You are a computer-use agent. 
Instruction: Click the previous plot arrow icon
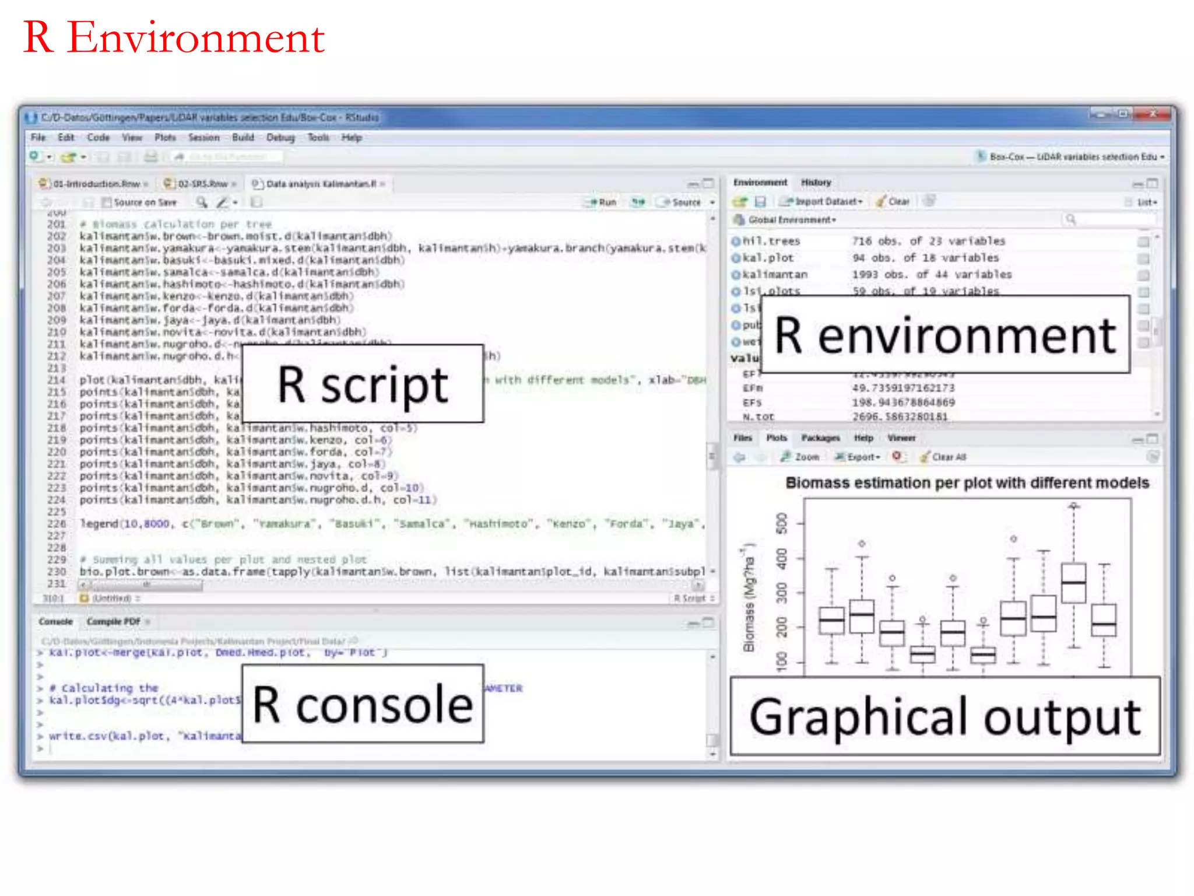[x=739, y=457]
